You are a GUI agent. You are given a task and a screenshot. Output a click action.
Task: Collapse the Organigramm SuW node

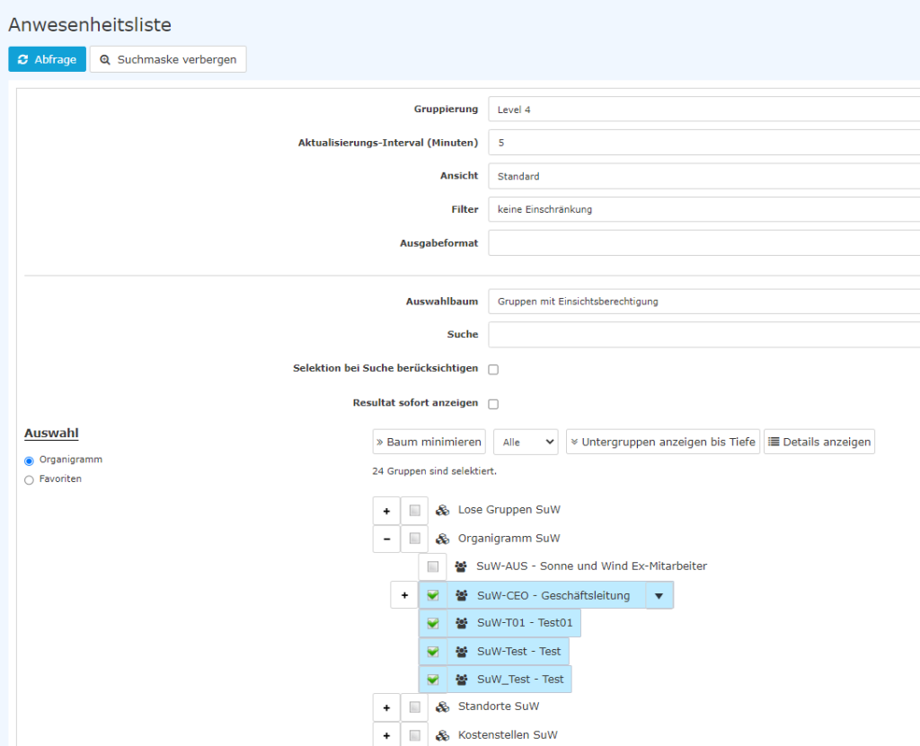(x=386, y=539)
